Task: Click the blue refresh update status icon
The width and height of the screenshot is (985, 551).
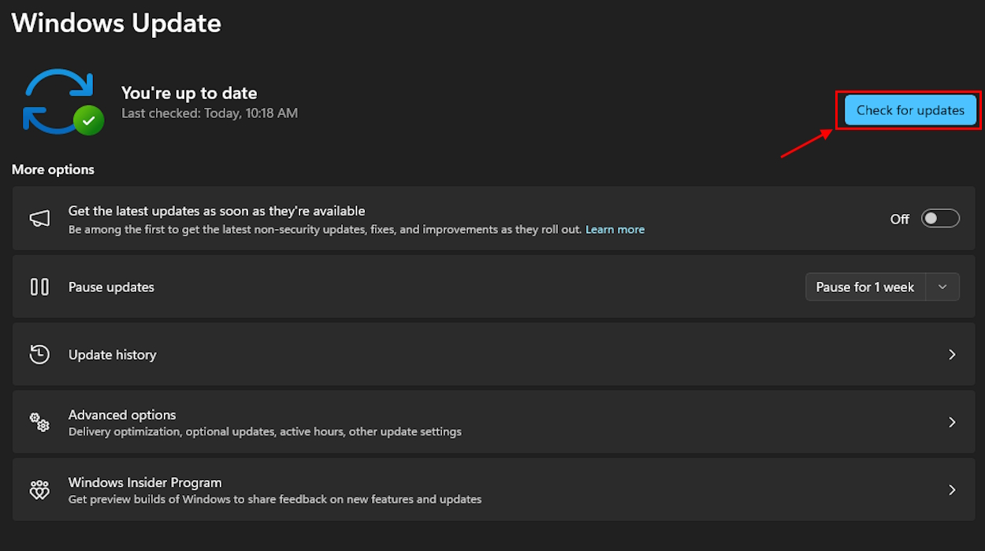Action: (x=59, y=94)
